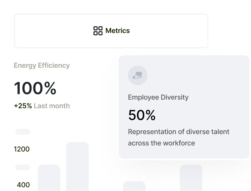251x191 pixels.
Task: Select the leftmost bar of the chart
Action: 49,177
